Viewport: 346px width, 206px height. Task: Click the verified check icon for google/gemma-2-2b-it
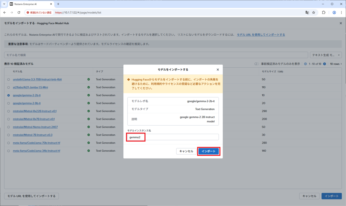click(x=89, y=95)
